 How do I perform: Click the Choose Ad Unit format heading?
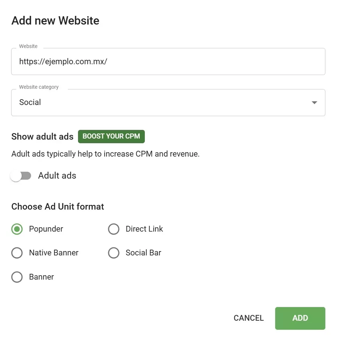click(57, 206)
